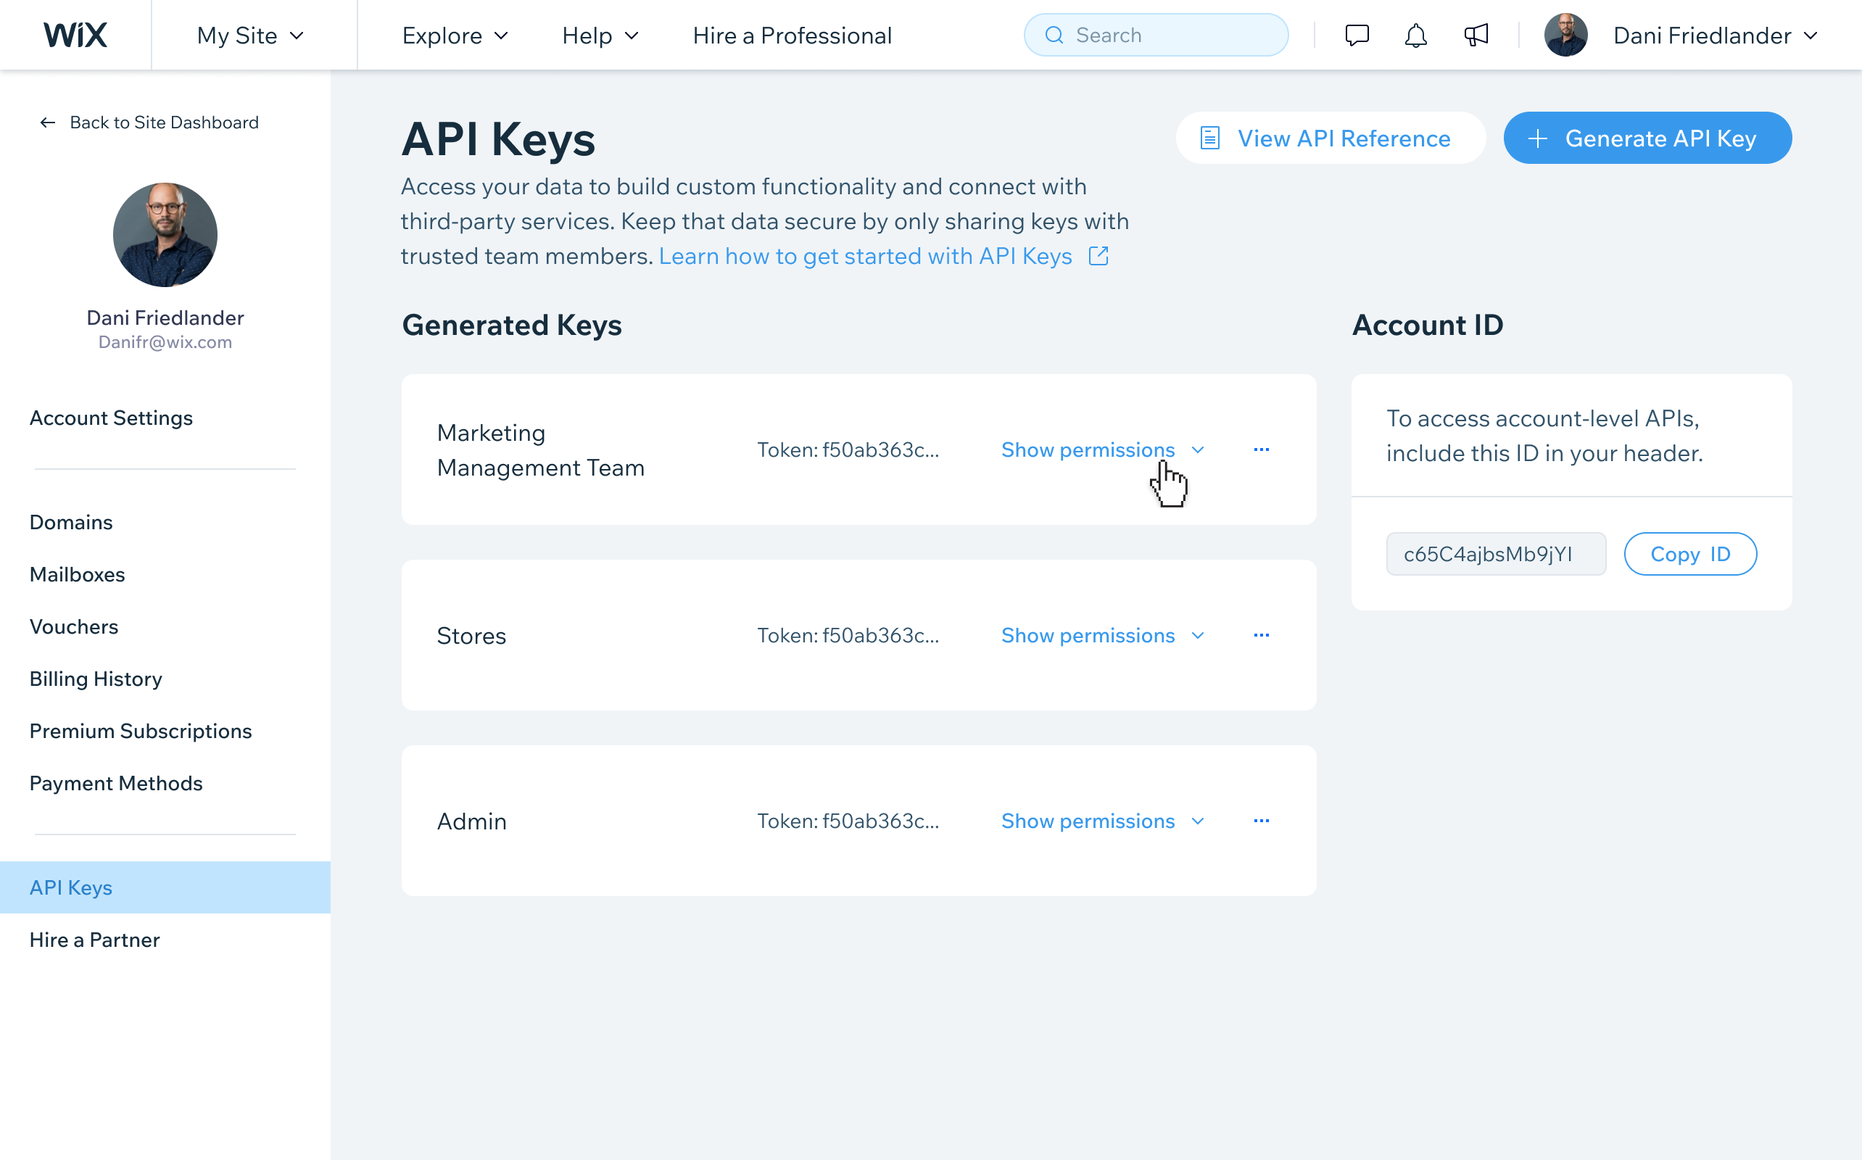Open Billing History page

[96, 679]
